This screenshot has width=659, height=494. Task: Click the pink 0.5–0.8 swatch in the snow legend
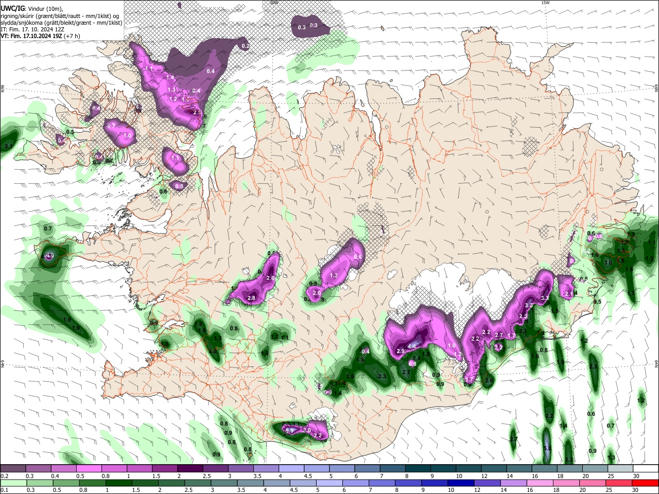[89, 469]
